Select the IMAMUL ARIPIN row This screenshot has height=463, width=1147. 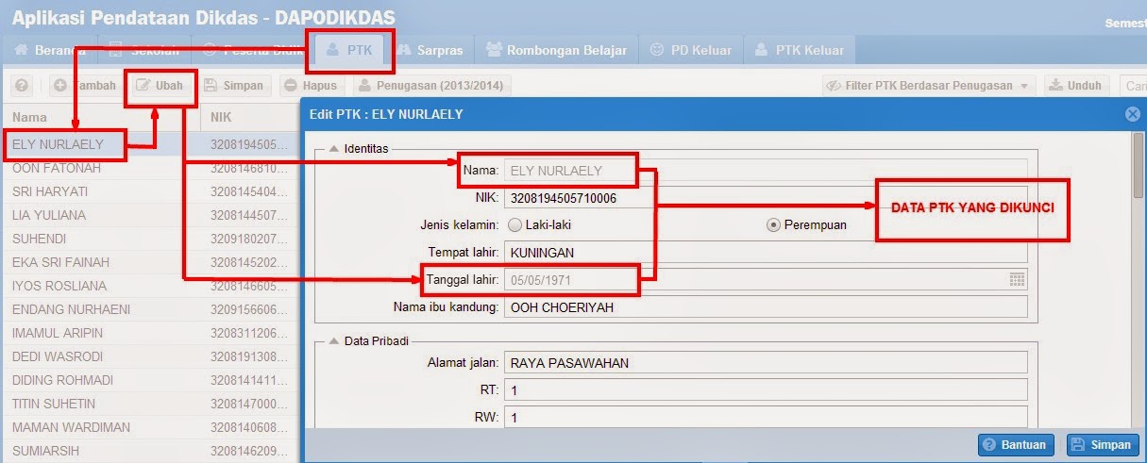(150, 333)
